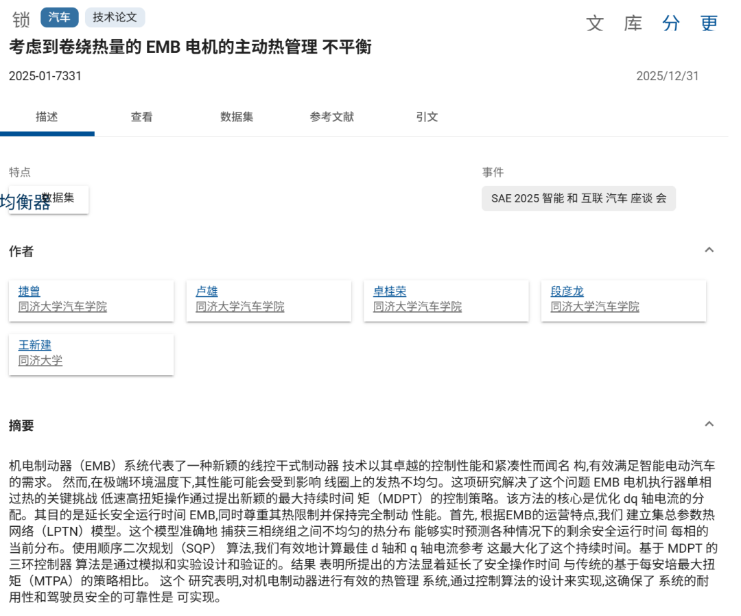
Task: Open the 引文 tab
Action: click(427, 117)
